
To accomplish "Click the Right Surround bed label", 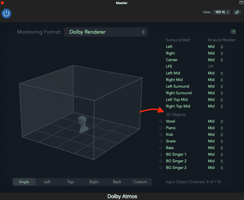I will click(x=179, y=93).
